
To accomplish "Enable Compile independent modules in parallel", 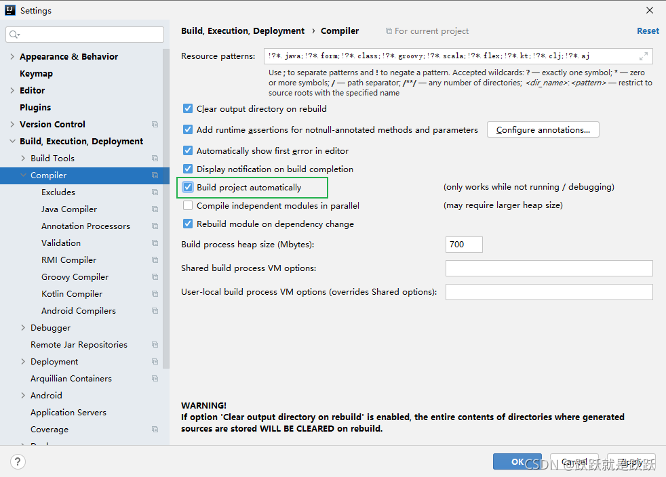I will click(188, 205).
